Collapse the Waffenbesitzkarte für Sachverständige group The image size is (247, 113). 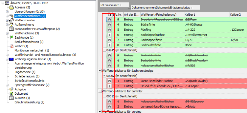100,71
